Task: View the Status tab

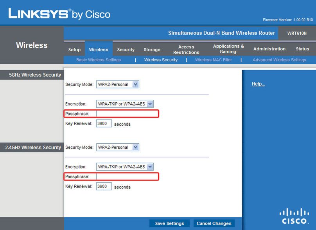Action: [x=302, y=49]
